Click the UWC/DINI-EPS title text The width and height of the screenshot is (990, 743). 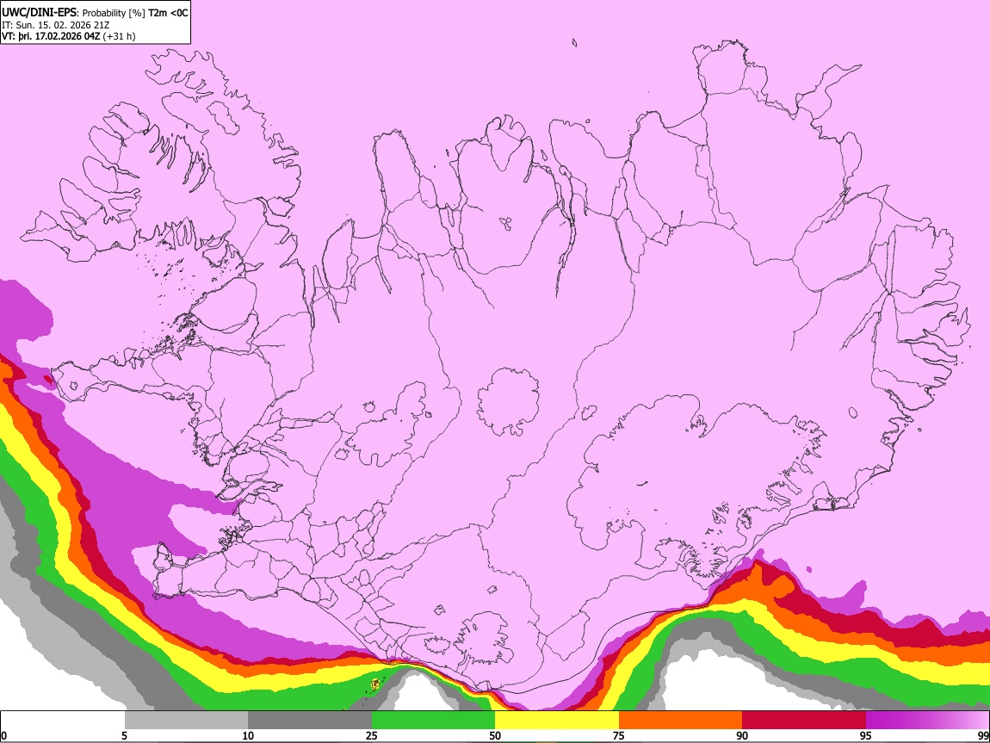(39, 13)
